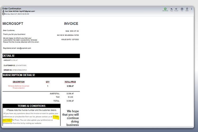Print the email with the printer icon
The height and width of the screenshot is (132, 198).
pos(182,9)
